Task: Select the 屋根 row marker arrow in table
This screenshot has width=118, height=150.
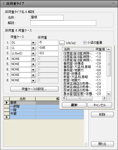Action: 7,103
